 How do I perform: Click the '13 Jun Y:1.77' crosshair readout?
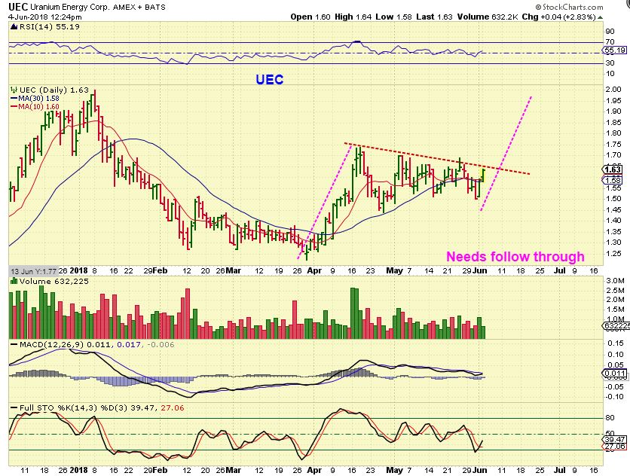coord(33,271)
